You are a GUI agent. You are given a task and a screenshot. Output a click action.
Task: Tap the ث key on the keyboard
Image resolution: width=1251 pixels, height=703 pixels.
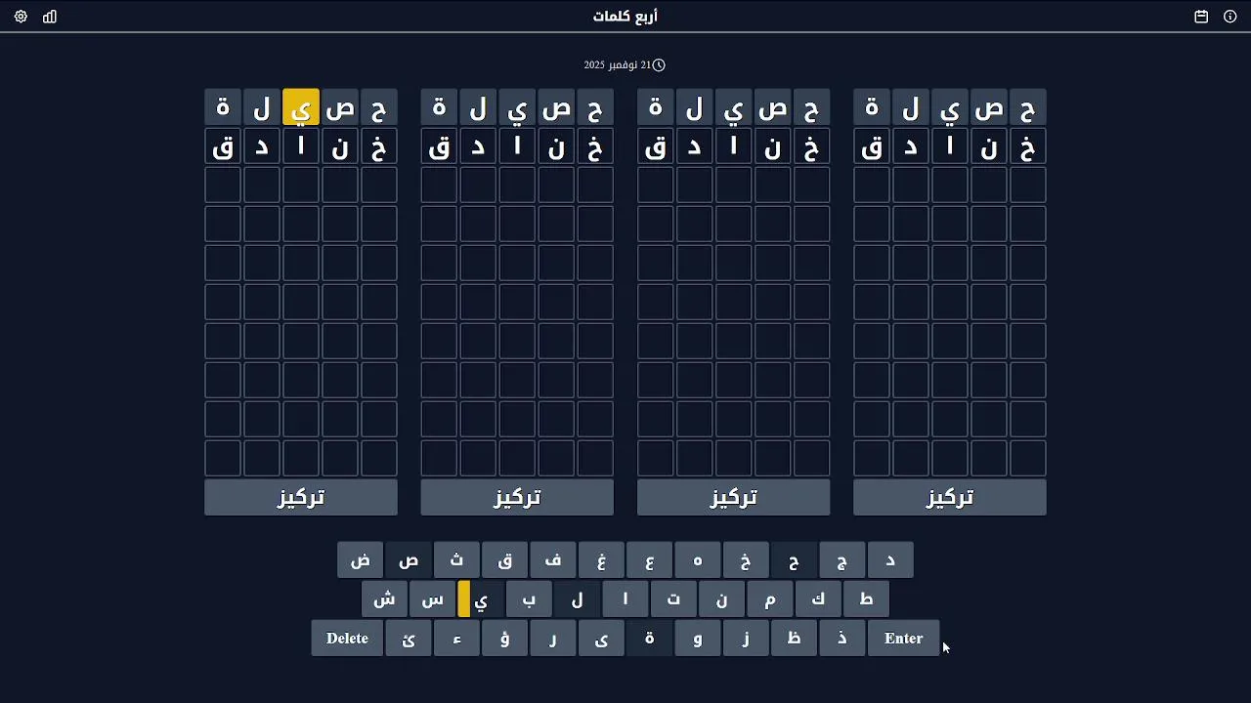(x=456, y=560)
